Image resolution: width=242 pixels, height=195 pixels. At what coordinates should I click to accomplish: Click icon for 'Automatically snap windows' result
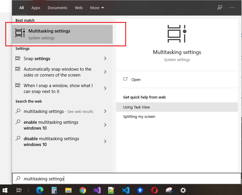point(18,69)
